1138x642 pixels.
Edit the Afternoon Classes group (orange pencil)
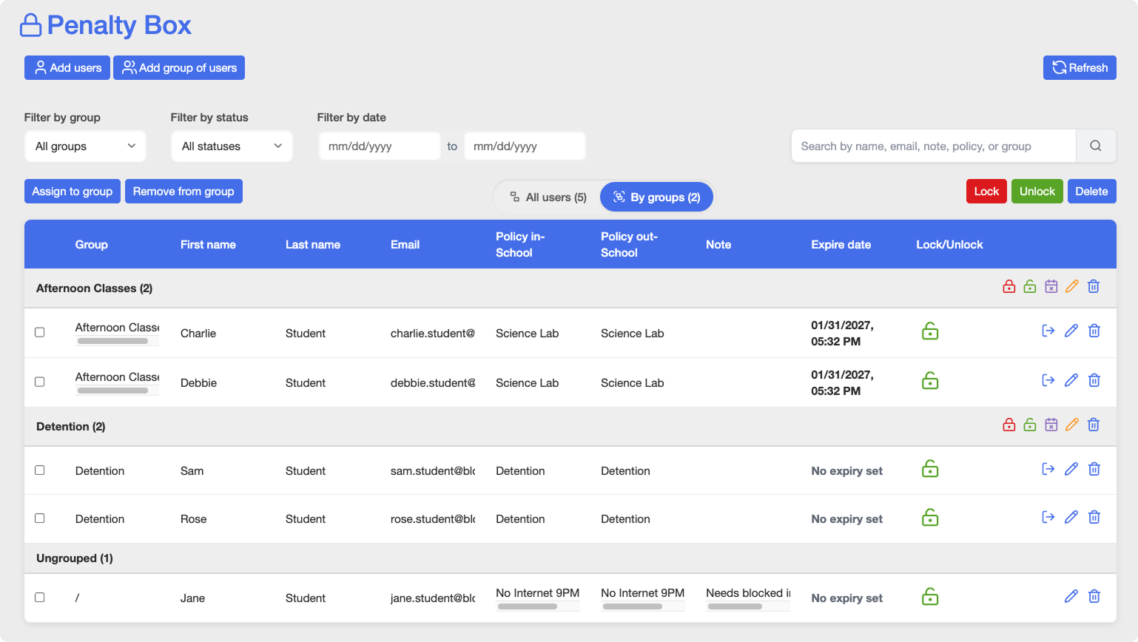[1072, 287]
